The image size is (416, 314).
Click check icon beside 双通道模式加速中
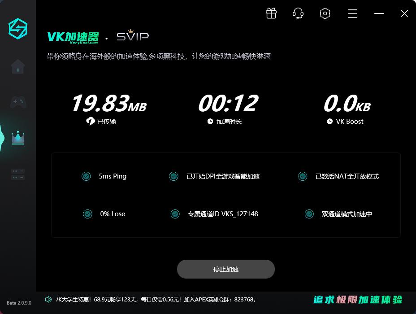tap(309, 214)
